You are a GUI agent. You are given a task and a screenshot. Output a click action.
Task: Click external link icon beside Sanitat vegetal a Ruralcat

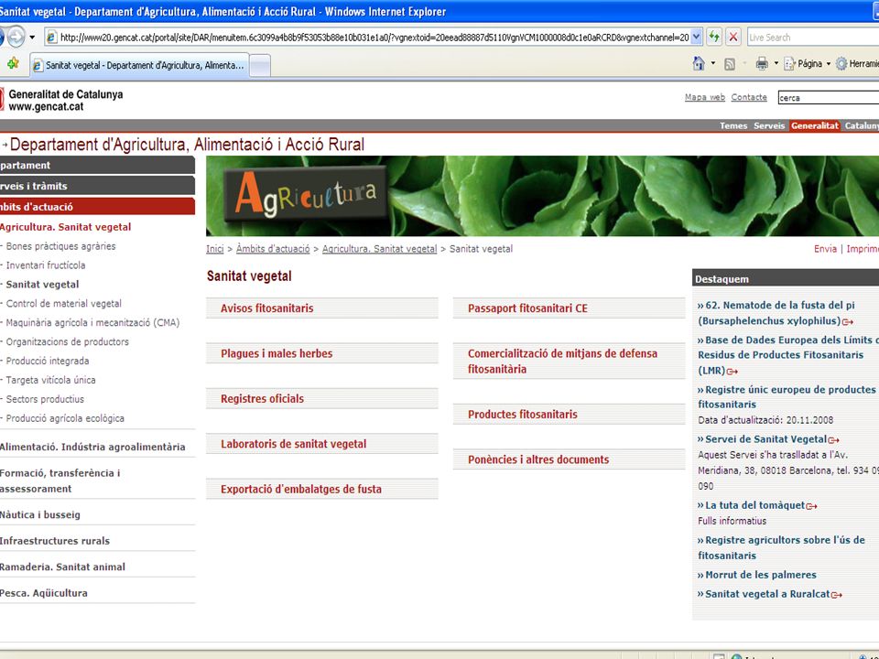click(836, 595)
